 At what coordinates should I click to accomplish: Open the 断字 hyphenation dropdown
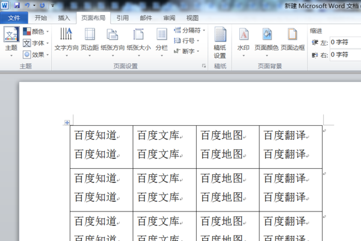click(187, 51)
